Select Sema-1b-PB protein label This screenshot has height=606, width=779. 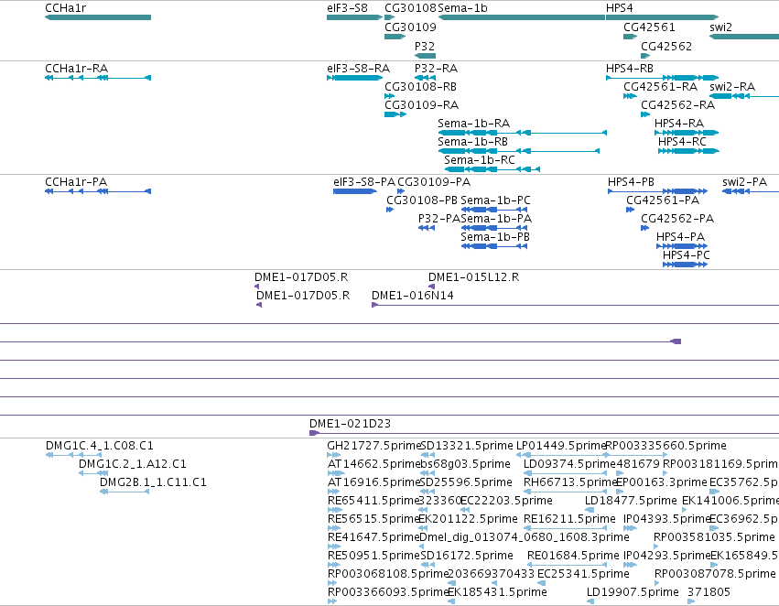tap(495, 237)
